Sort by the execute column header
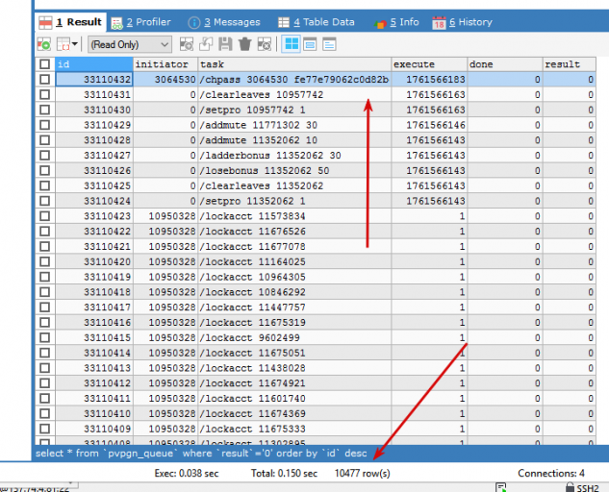609x492 pixels. tap(429, 64)
